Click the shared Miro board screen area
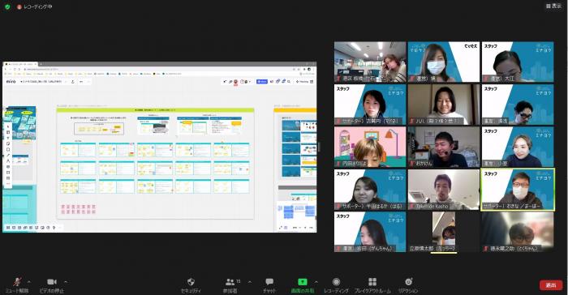 click(x=159, y=147)
